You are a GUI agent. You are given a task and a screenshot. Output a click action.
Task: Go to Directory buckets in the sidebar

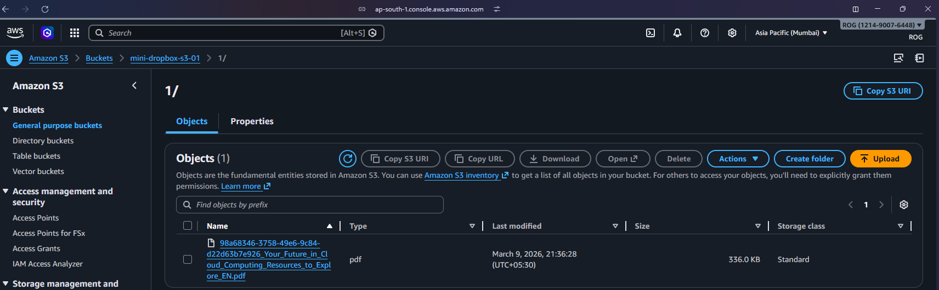[43, 141]
